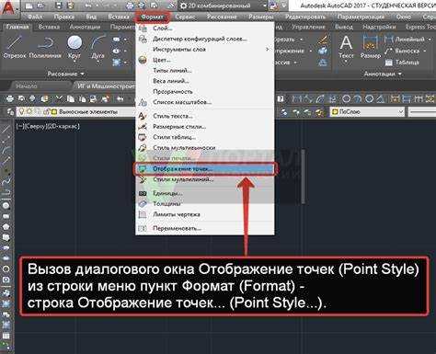Click the circle outline icon on the left toolbar
This screenshot has width=436, height=354.
[x=6, y=269]
